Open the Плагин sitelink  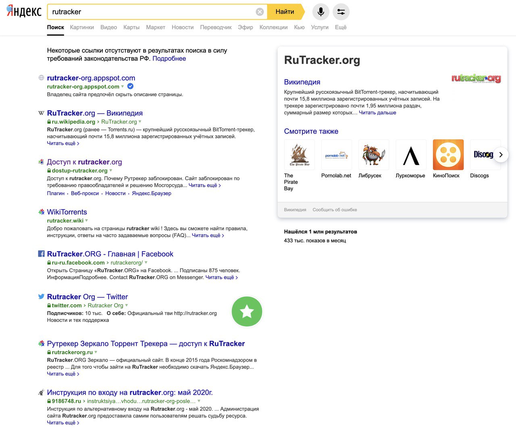coord(56,193)
